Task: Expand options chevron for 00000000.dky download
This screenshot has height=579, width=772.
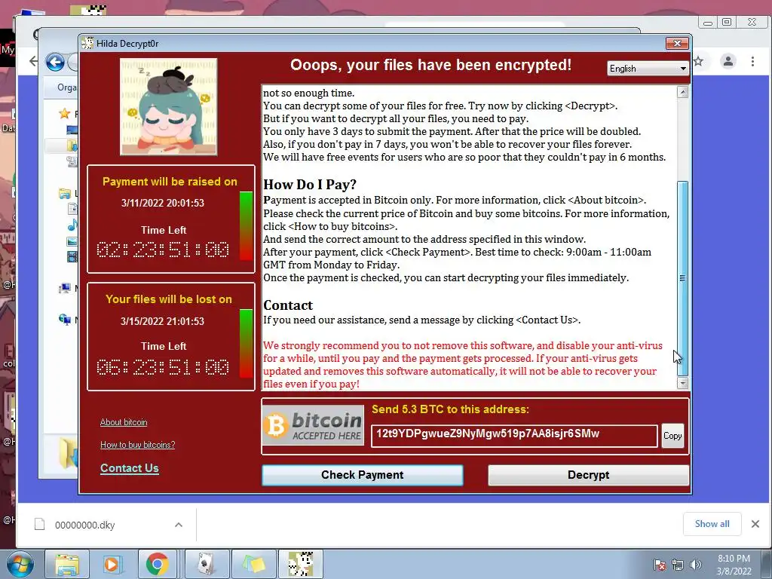Action: click(179, 525)
